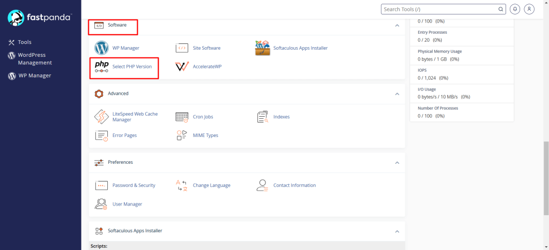
Task: Open the user account icon in header
Action: coord(529,9)
